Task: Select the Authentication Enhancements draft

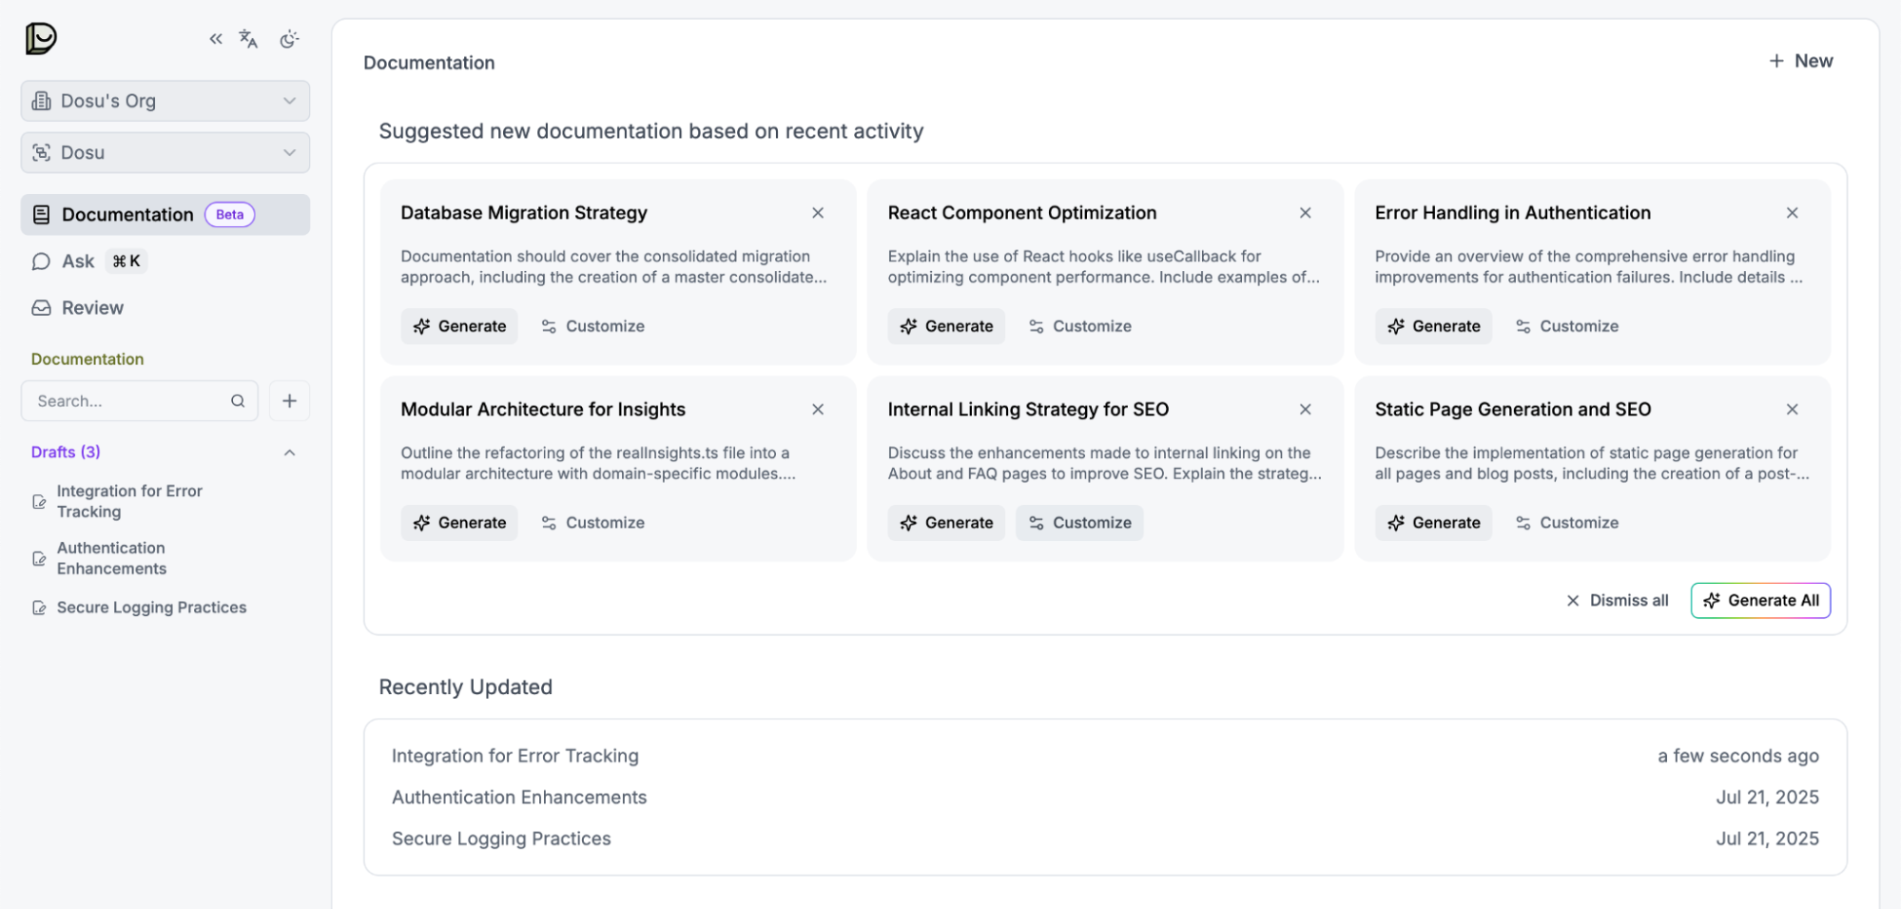Action: point(110,558)
